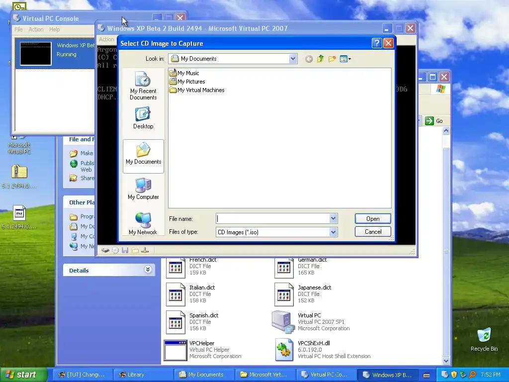Click the magnifier tray icon near the clock
The height and width of the screenshot is (382, 509).
point(472,375)
